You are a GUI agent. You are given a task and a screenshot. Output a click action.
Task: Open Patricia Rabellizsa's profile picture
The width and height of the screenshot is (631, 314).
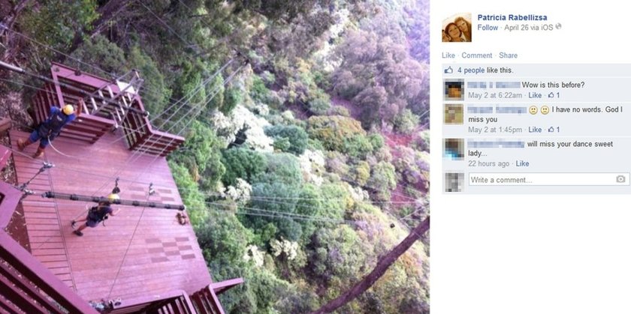pyautogui.click(x=457, y=27)
